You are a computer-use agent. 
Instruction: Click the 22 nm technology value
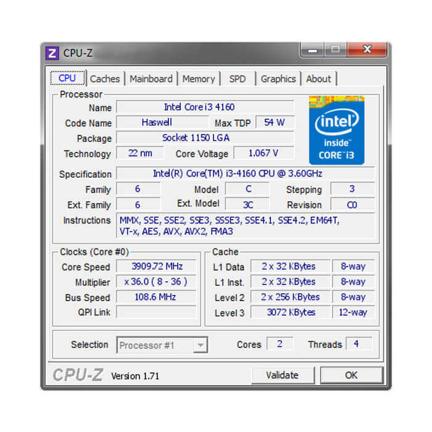click(140, 153)
